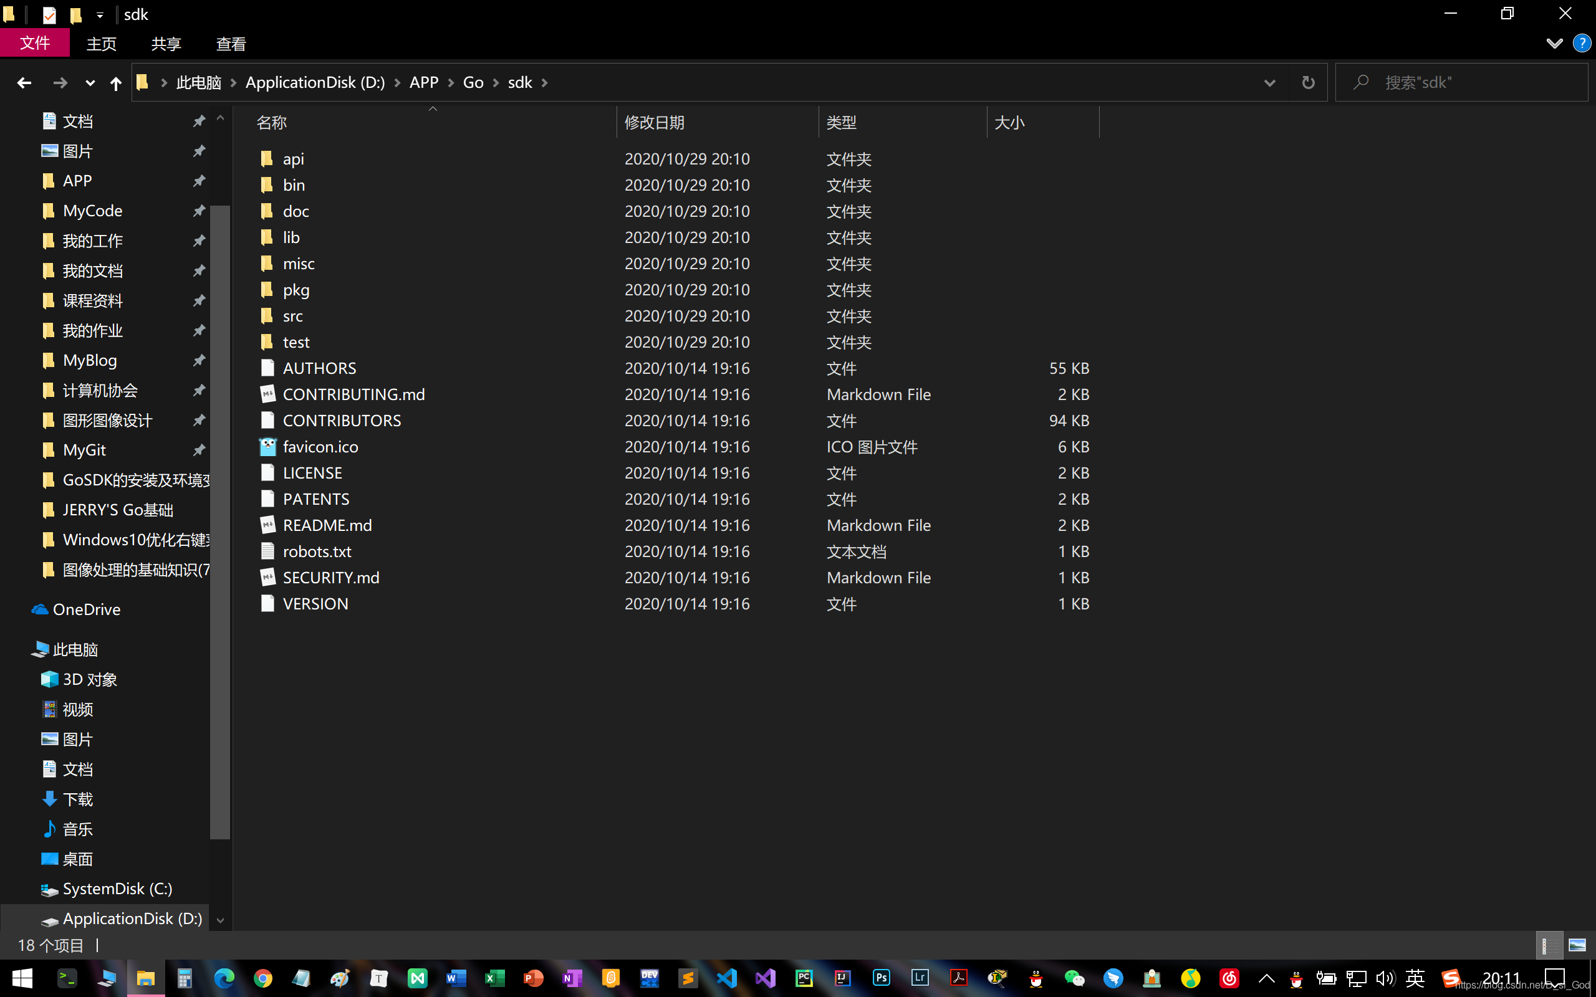Open the Chrome icon in taskbar

[263, 978]
